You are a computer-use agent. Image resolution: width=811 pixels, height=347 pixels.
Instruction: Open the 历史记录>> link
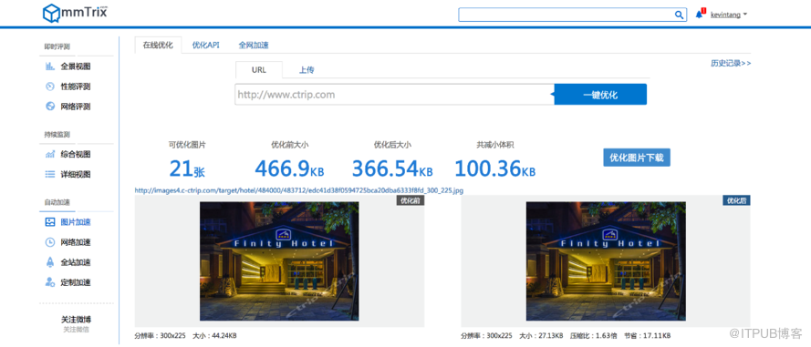(x=731, y=63)
